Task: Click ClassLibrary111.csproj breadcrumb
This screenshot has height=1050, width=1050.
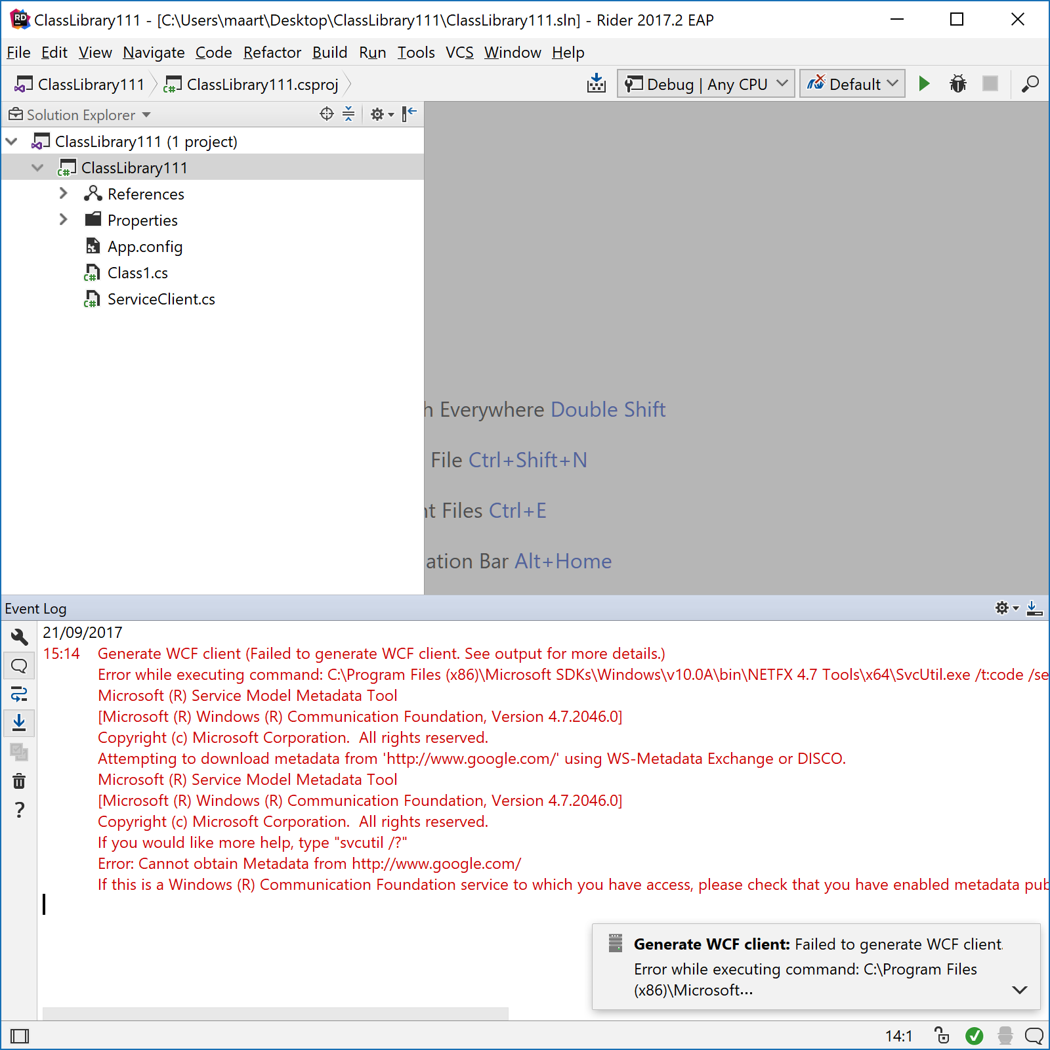Action: [251, 85]
